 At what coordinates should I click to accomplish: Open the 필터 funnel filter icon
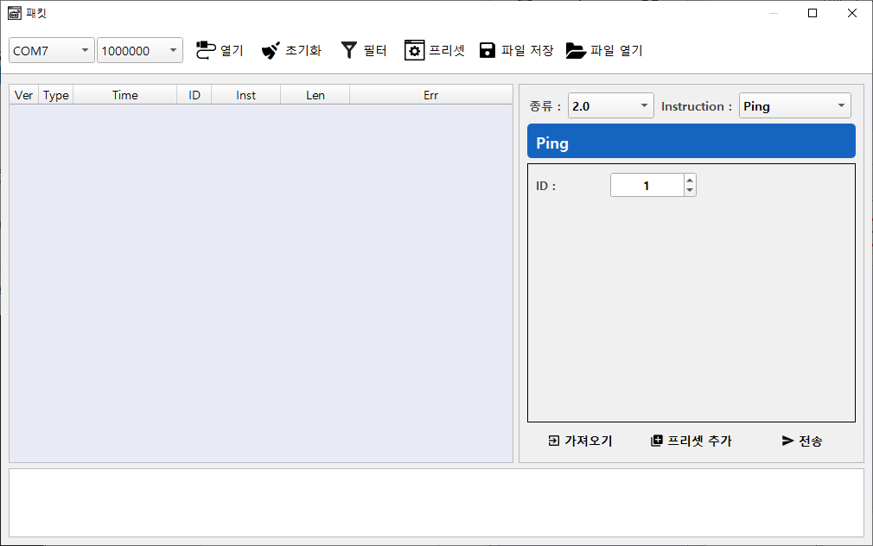348,50
